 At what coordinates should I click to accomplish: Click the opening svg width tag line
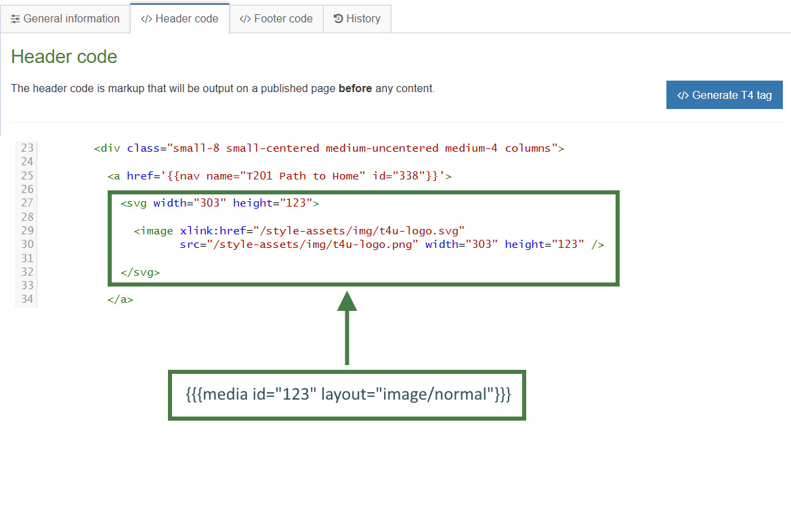tap(219, 203)
